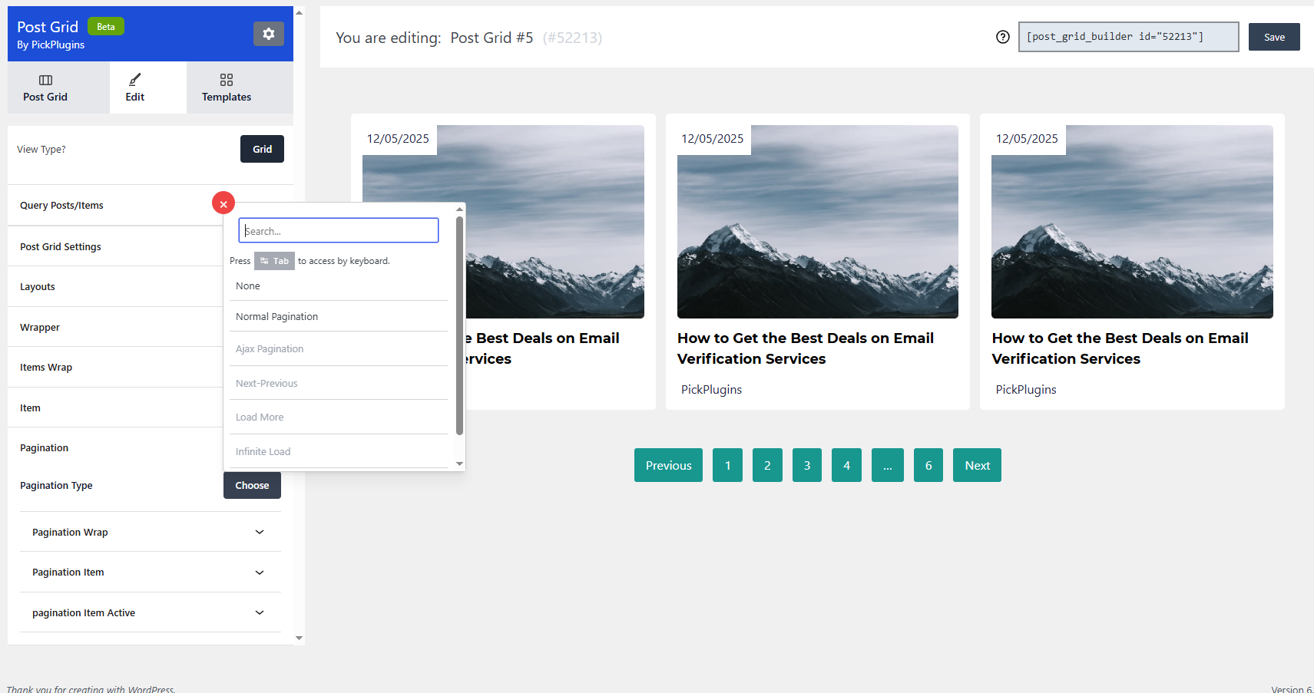Save the post grid
The image size is (1314, 693).
(1274, 37)
